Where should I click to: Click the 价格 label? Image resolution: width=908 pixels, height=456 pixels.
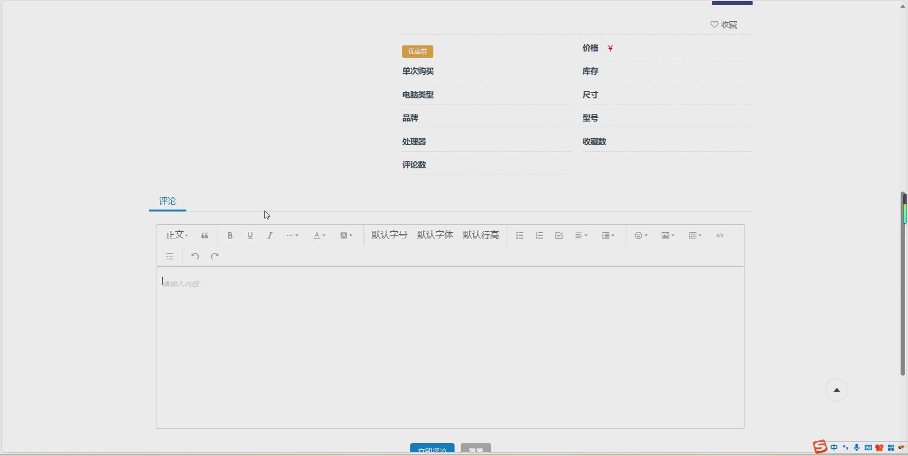tap(590, 48)
